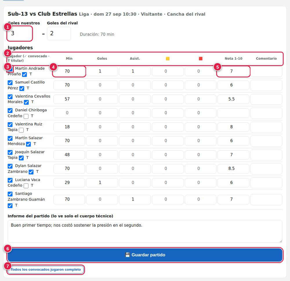The width and height of the screenshot is (290, 281).
Task: Click Min field for Valentina Ruiz Tapia
Action: pos(69,127)
